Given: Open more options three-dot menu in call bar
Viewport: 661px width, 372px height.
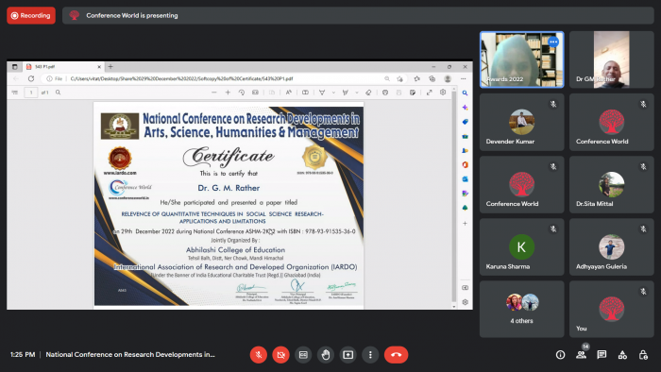Looking at the screenshot, I should click(x=370, y=355).
